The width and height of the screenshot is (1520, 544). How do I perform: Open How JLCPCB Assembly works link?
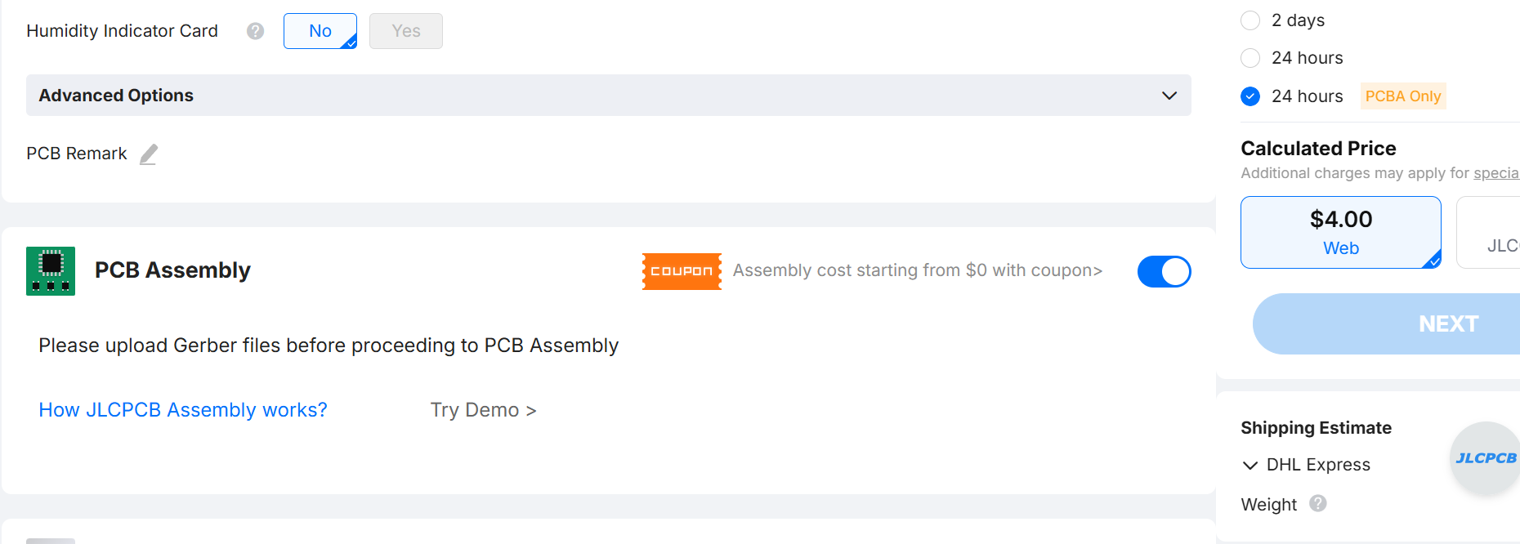click(x=183, y=410)
